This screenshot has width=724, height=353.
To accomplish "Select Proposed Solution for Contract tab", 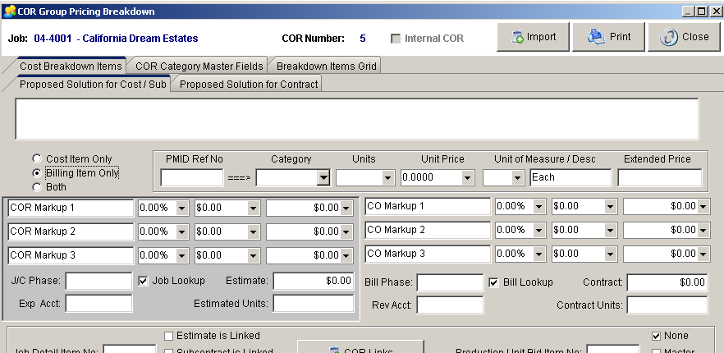I will 249,84.
